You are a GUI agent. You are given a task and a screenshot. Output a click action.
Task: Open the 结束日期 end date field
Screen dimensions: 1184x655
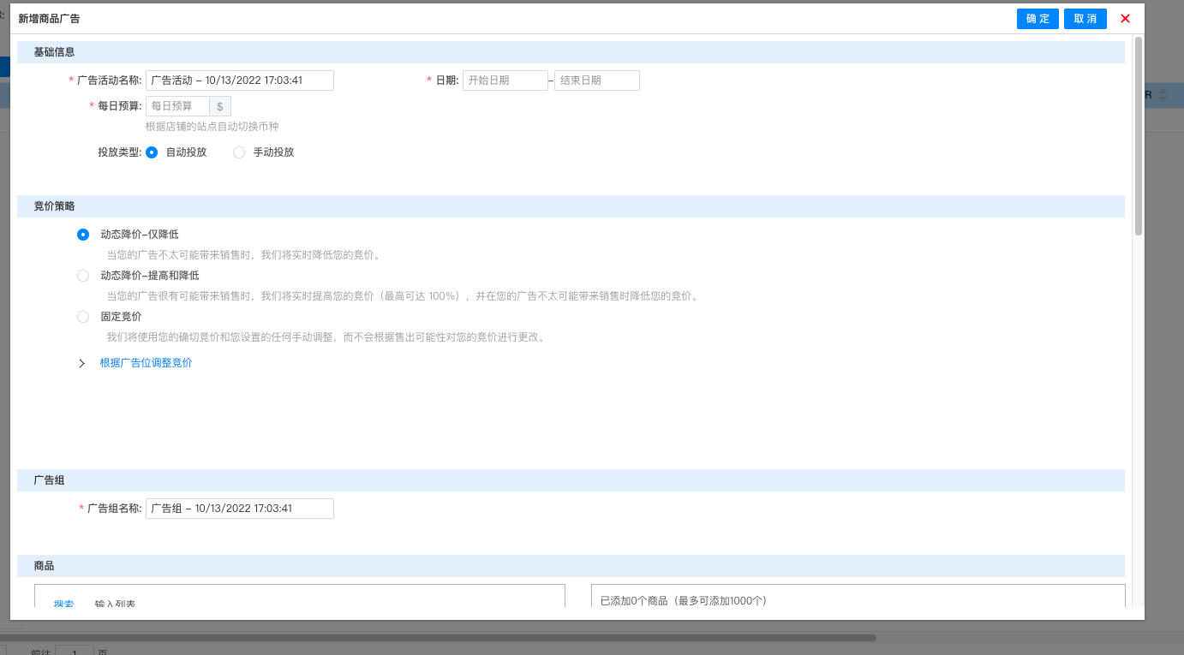pyautogui.click(x=597, y=80)
